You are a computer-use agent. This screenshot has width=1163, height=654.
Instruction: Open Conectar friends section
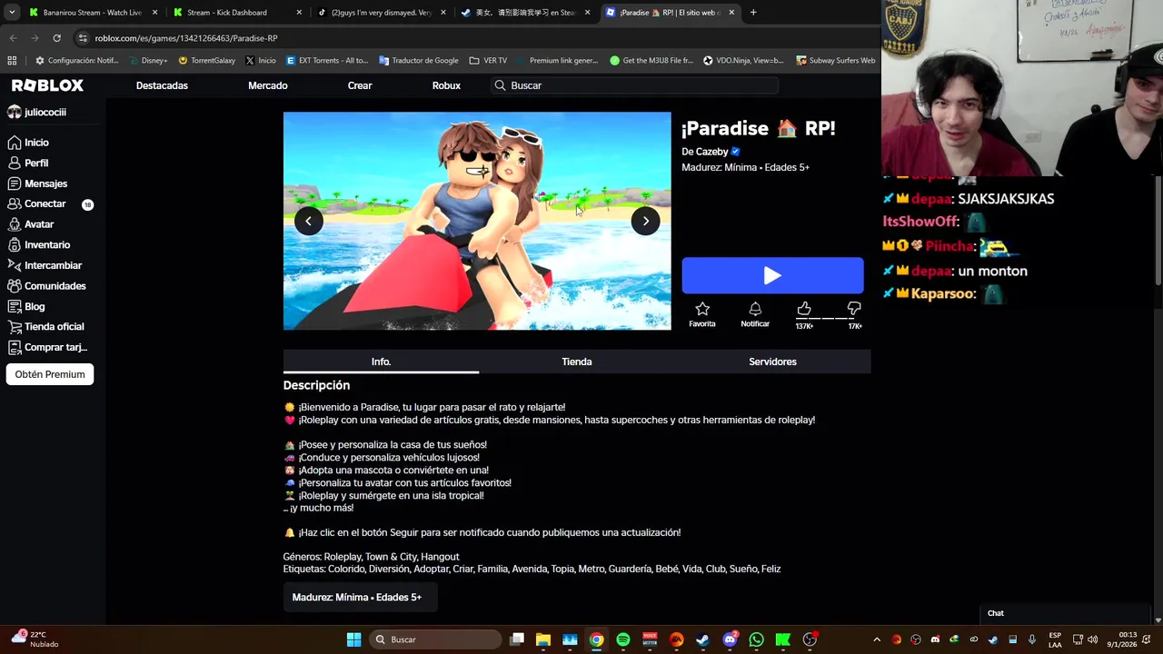[45, 204]
